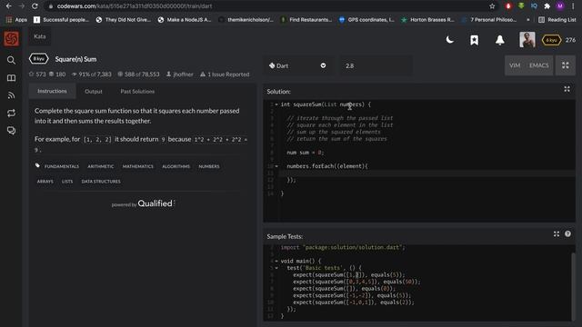Expand the Sample Tests panel

pos(556,234)
